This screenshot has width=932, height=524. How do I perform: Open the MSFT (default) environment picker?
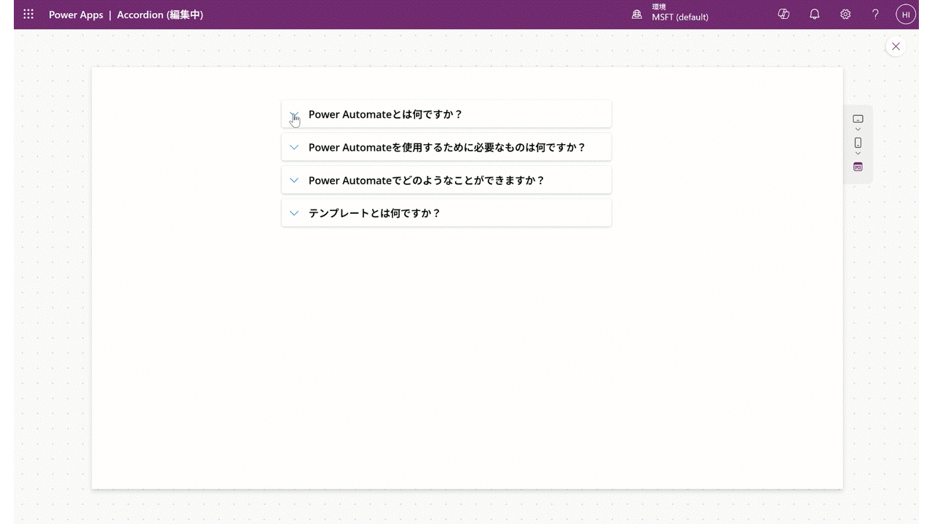tap(680, 17)
